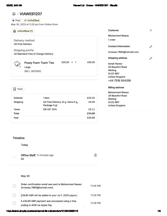Image resolution: width=167 pixels, height=216 pixels.
Task: Click the Paid receipt icon in payment card
Action: point(15,89)
